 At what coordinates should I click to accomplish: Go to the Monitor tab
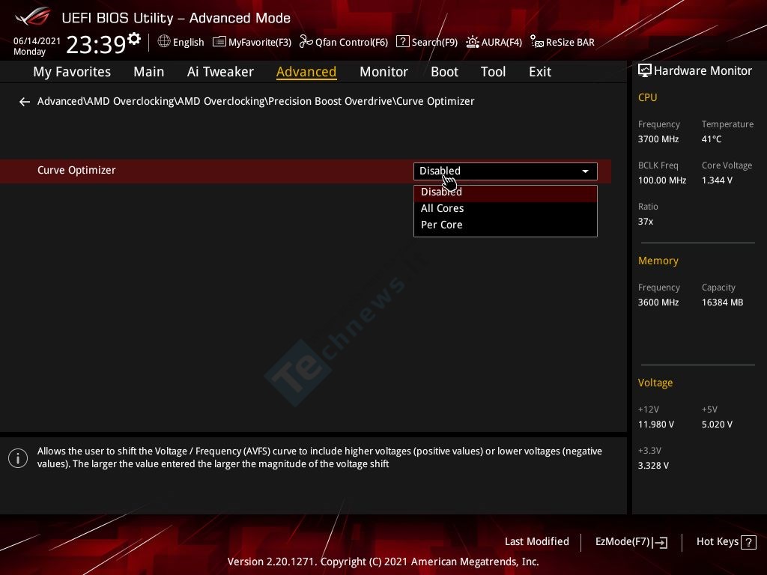point(383,72)
